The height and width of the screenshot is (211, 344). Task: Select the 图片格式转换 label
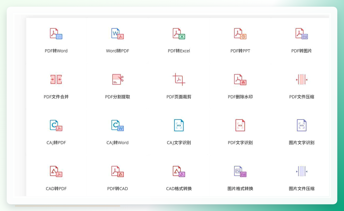pos(240,189)
